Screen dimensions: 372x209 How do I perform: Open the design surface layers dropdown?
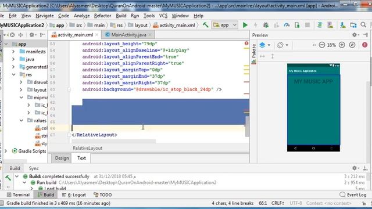pyautogui.click(x=265, y=45)
